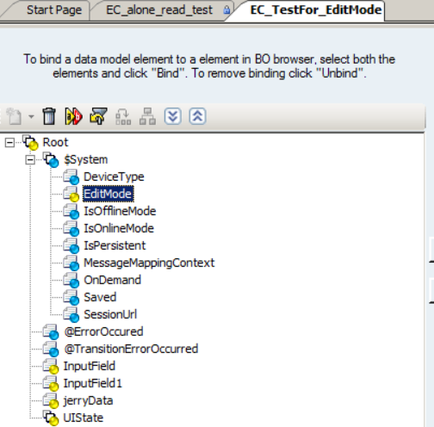Collapse the Root tree node
This screenshot has width=434, height=427.
[x=9, y=142]
